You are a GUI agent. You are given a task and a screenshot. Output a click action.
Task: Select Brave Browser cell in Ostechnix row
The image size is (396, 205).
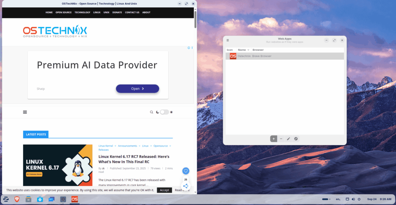262,56
